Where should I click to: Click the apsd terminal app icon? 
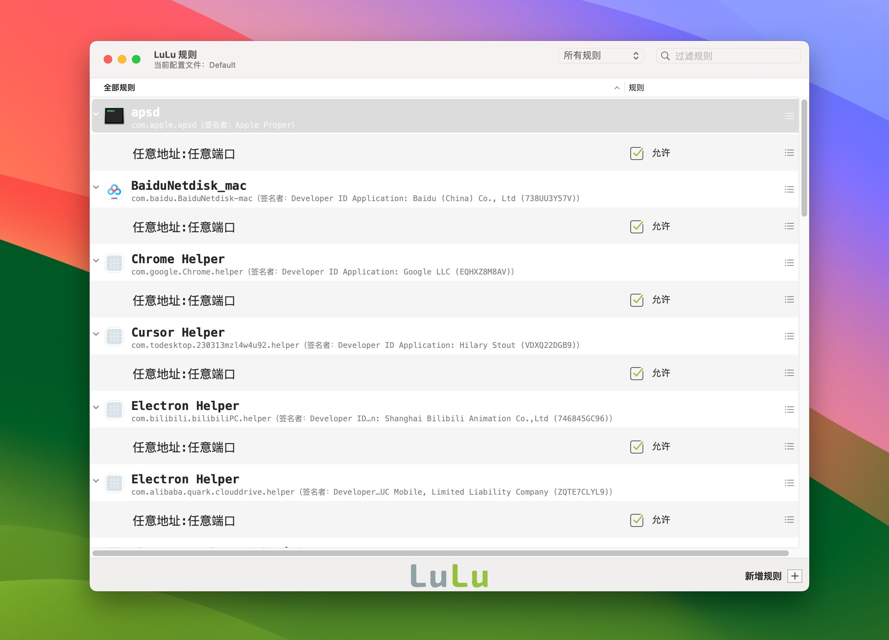(x=114, y=116)
